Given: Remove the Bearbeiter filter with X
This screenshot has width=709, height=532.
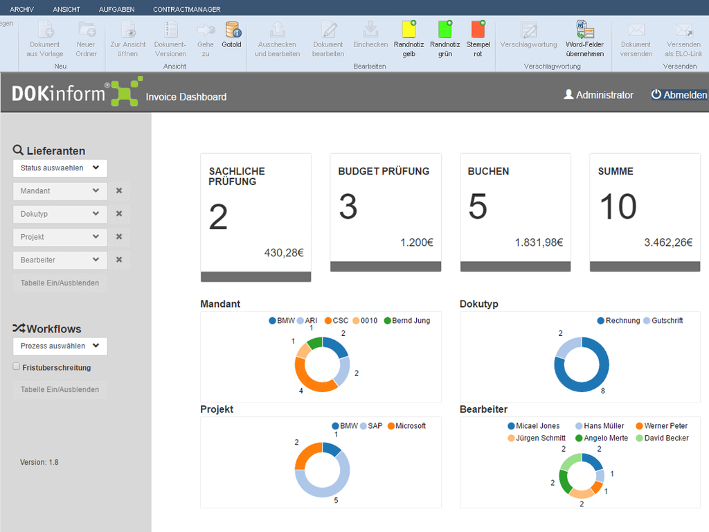Looking at the screenshot, I should tap(119, 260).
